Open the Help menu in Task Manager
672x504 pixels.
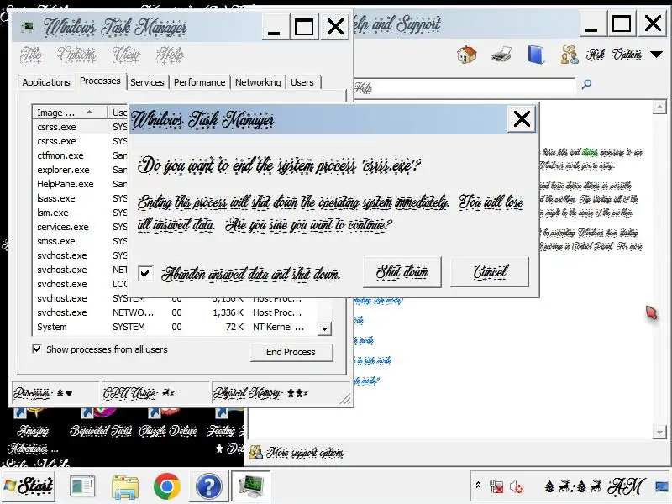point(170,55)
